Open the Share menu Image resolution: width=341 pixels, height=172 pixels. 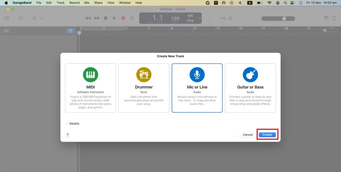point(98,3)
